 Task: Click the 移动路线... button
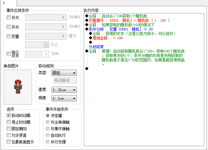pyautogui.click(x=65, y=81)
